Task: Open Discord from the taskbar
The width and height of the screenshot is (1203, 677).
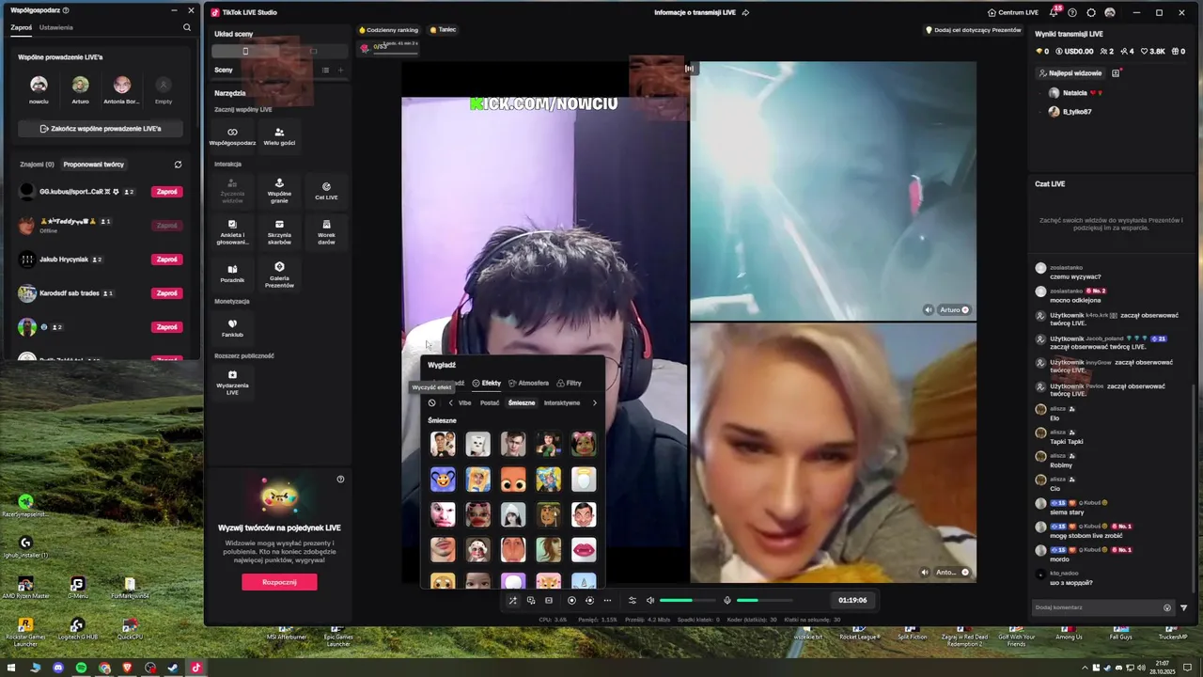Action: point(58,669)
